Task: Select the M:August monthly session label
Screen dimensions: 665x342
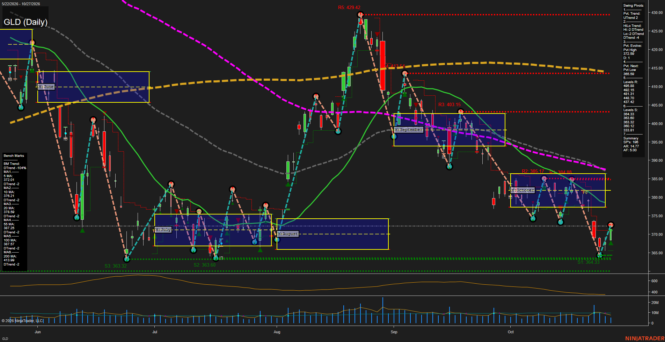Action: (288, 234)
